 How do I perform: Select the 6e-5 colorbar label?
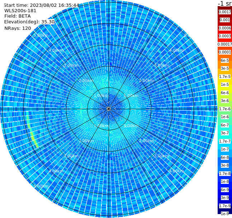[225, 60]
